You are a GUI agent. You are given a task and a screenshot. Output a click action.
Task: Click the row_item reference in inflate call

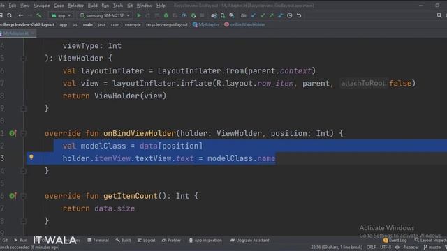point(275,84)
